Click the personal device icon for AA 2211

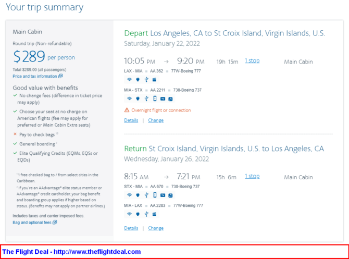pos(155,98)
